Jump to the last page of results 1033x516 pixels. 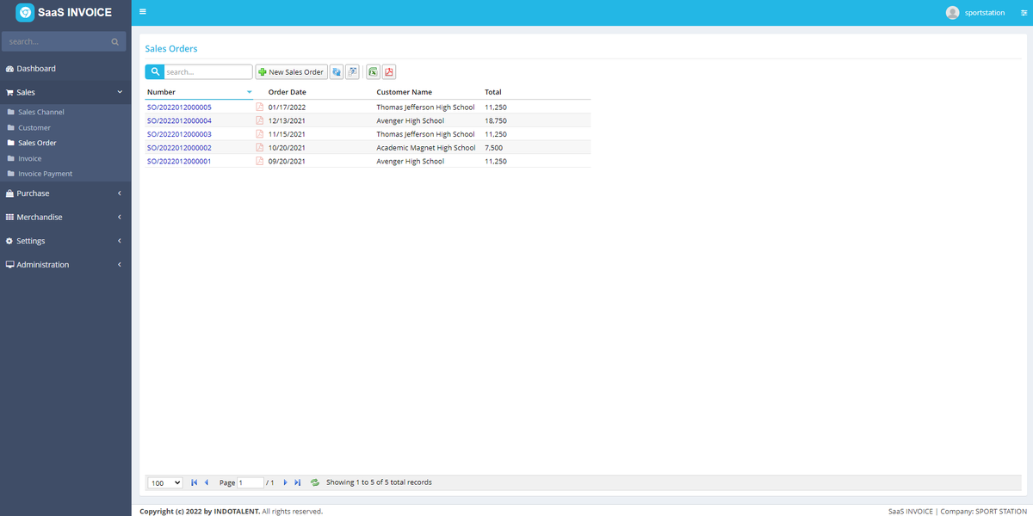point(297,482)
